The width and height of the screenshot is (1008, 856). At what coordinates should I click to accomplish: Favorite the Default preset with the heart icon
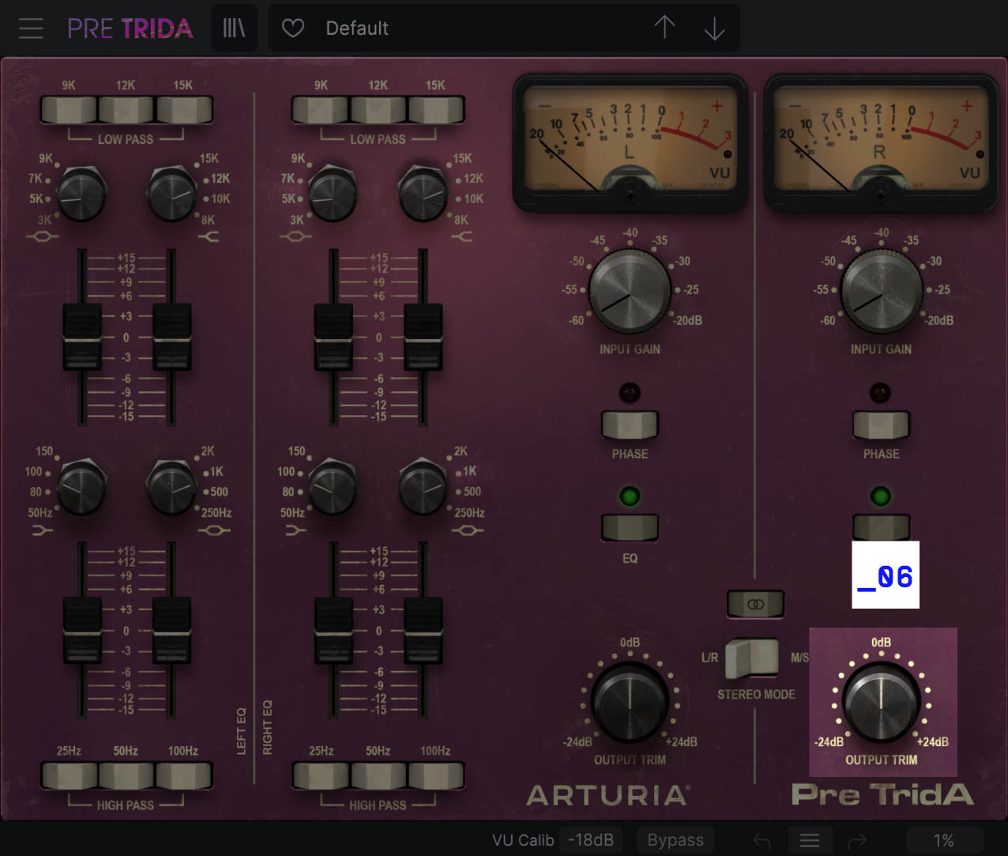click(292, 28)
